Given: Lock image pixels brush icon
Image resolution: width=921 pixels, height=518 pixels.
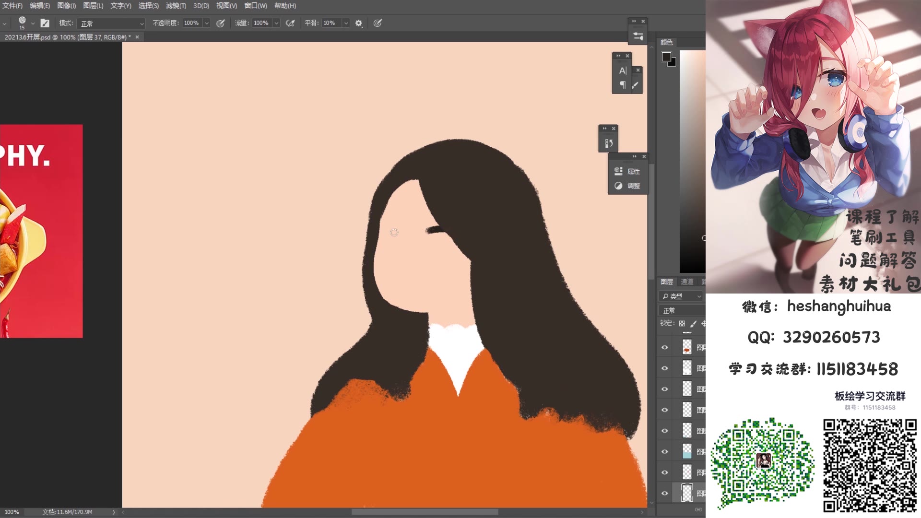Looking at the screenshot, I should (x=693, y=324).
